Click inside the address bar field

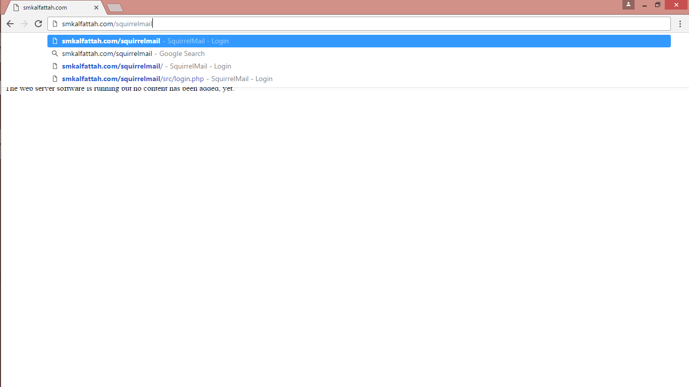coord(359,24)
